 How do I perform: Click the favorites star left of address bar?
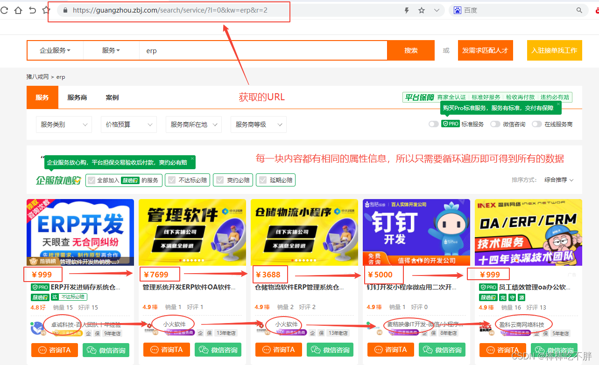tap(46, 10)
